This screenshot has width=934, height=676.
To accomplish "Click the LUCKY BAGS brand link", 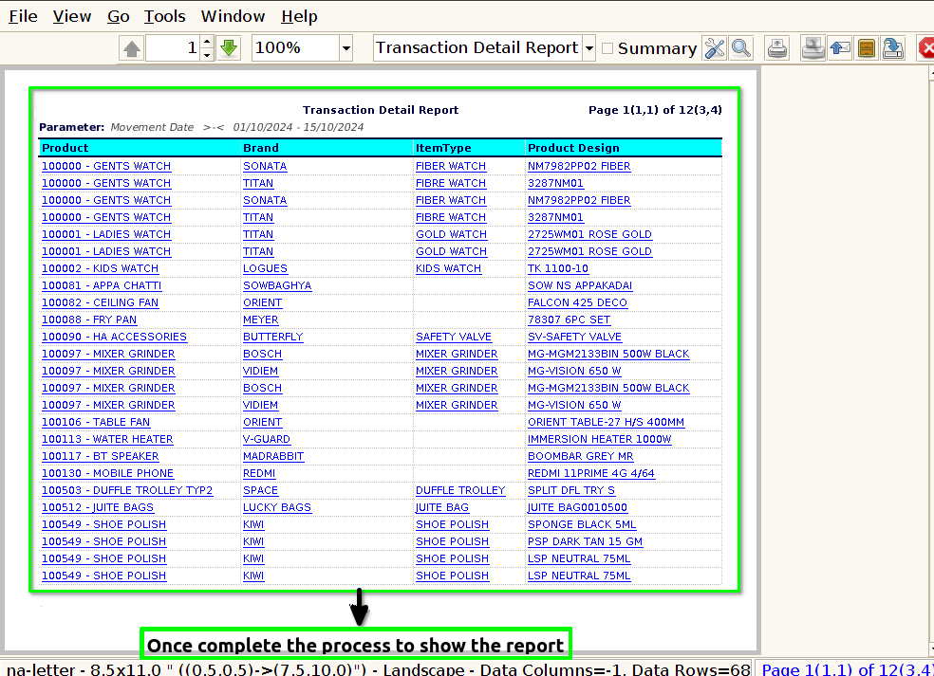I will [x=277, y=507].
